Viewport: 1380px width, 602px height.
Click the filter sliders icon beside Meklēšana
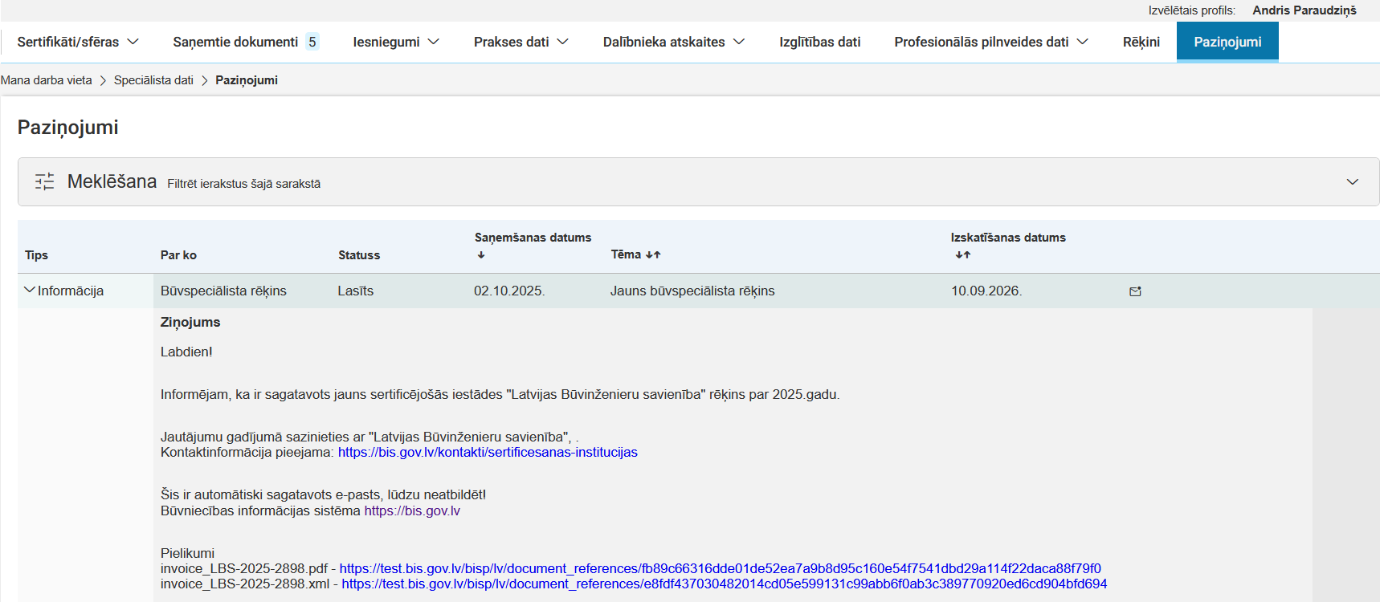45,181
